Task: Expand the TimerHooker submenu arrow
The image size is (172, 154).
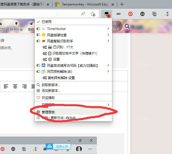Action: 108,29
